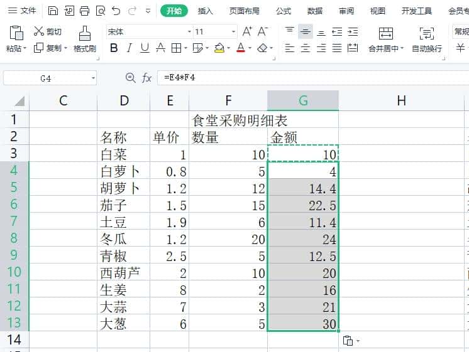This screenshot has height=352, width=469.
Task: Click the red font color A
Action: (x=241, y=48)
